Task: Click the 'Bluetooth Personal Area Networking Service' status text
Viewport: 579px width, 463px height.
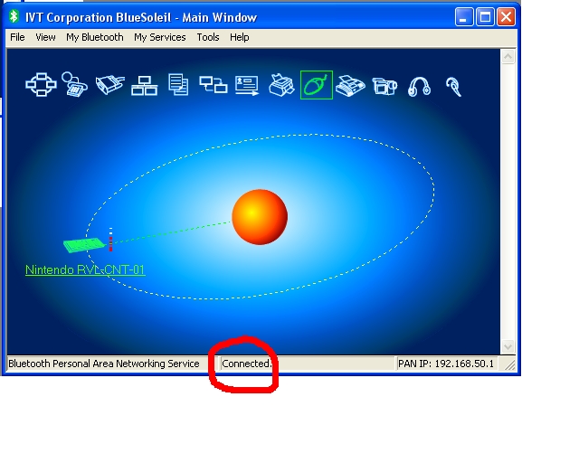Action: tap(104, 364)
